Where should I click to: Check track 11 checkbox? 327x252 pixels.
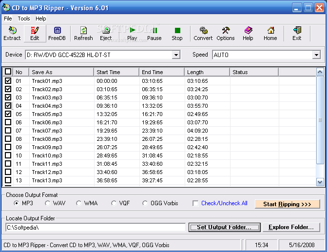[8, 164]
